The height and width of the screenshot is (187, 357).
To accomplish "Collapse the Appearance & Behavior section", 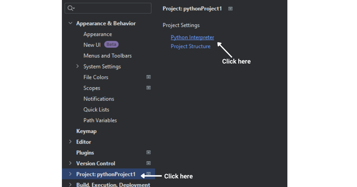I will [x=70, y=23].
